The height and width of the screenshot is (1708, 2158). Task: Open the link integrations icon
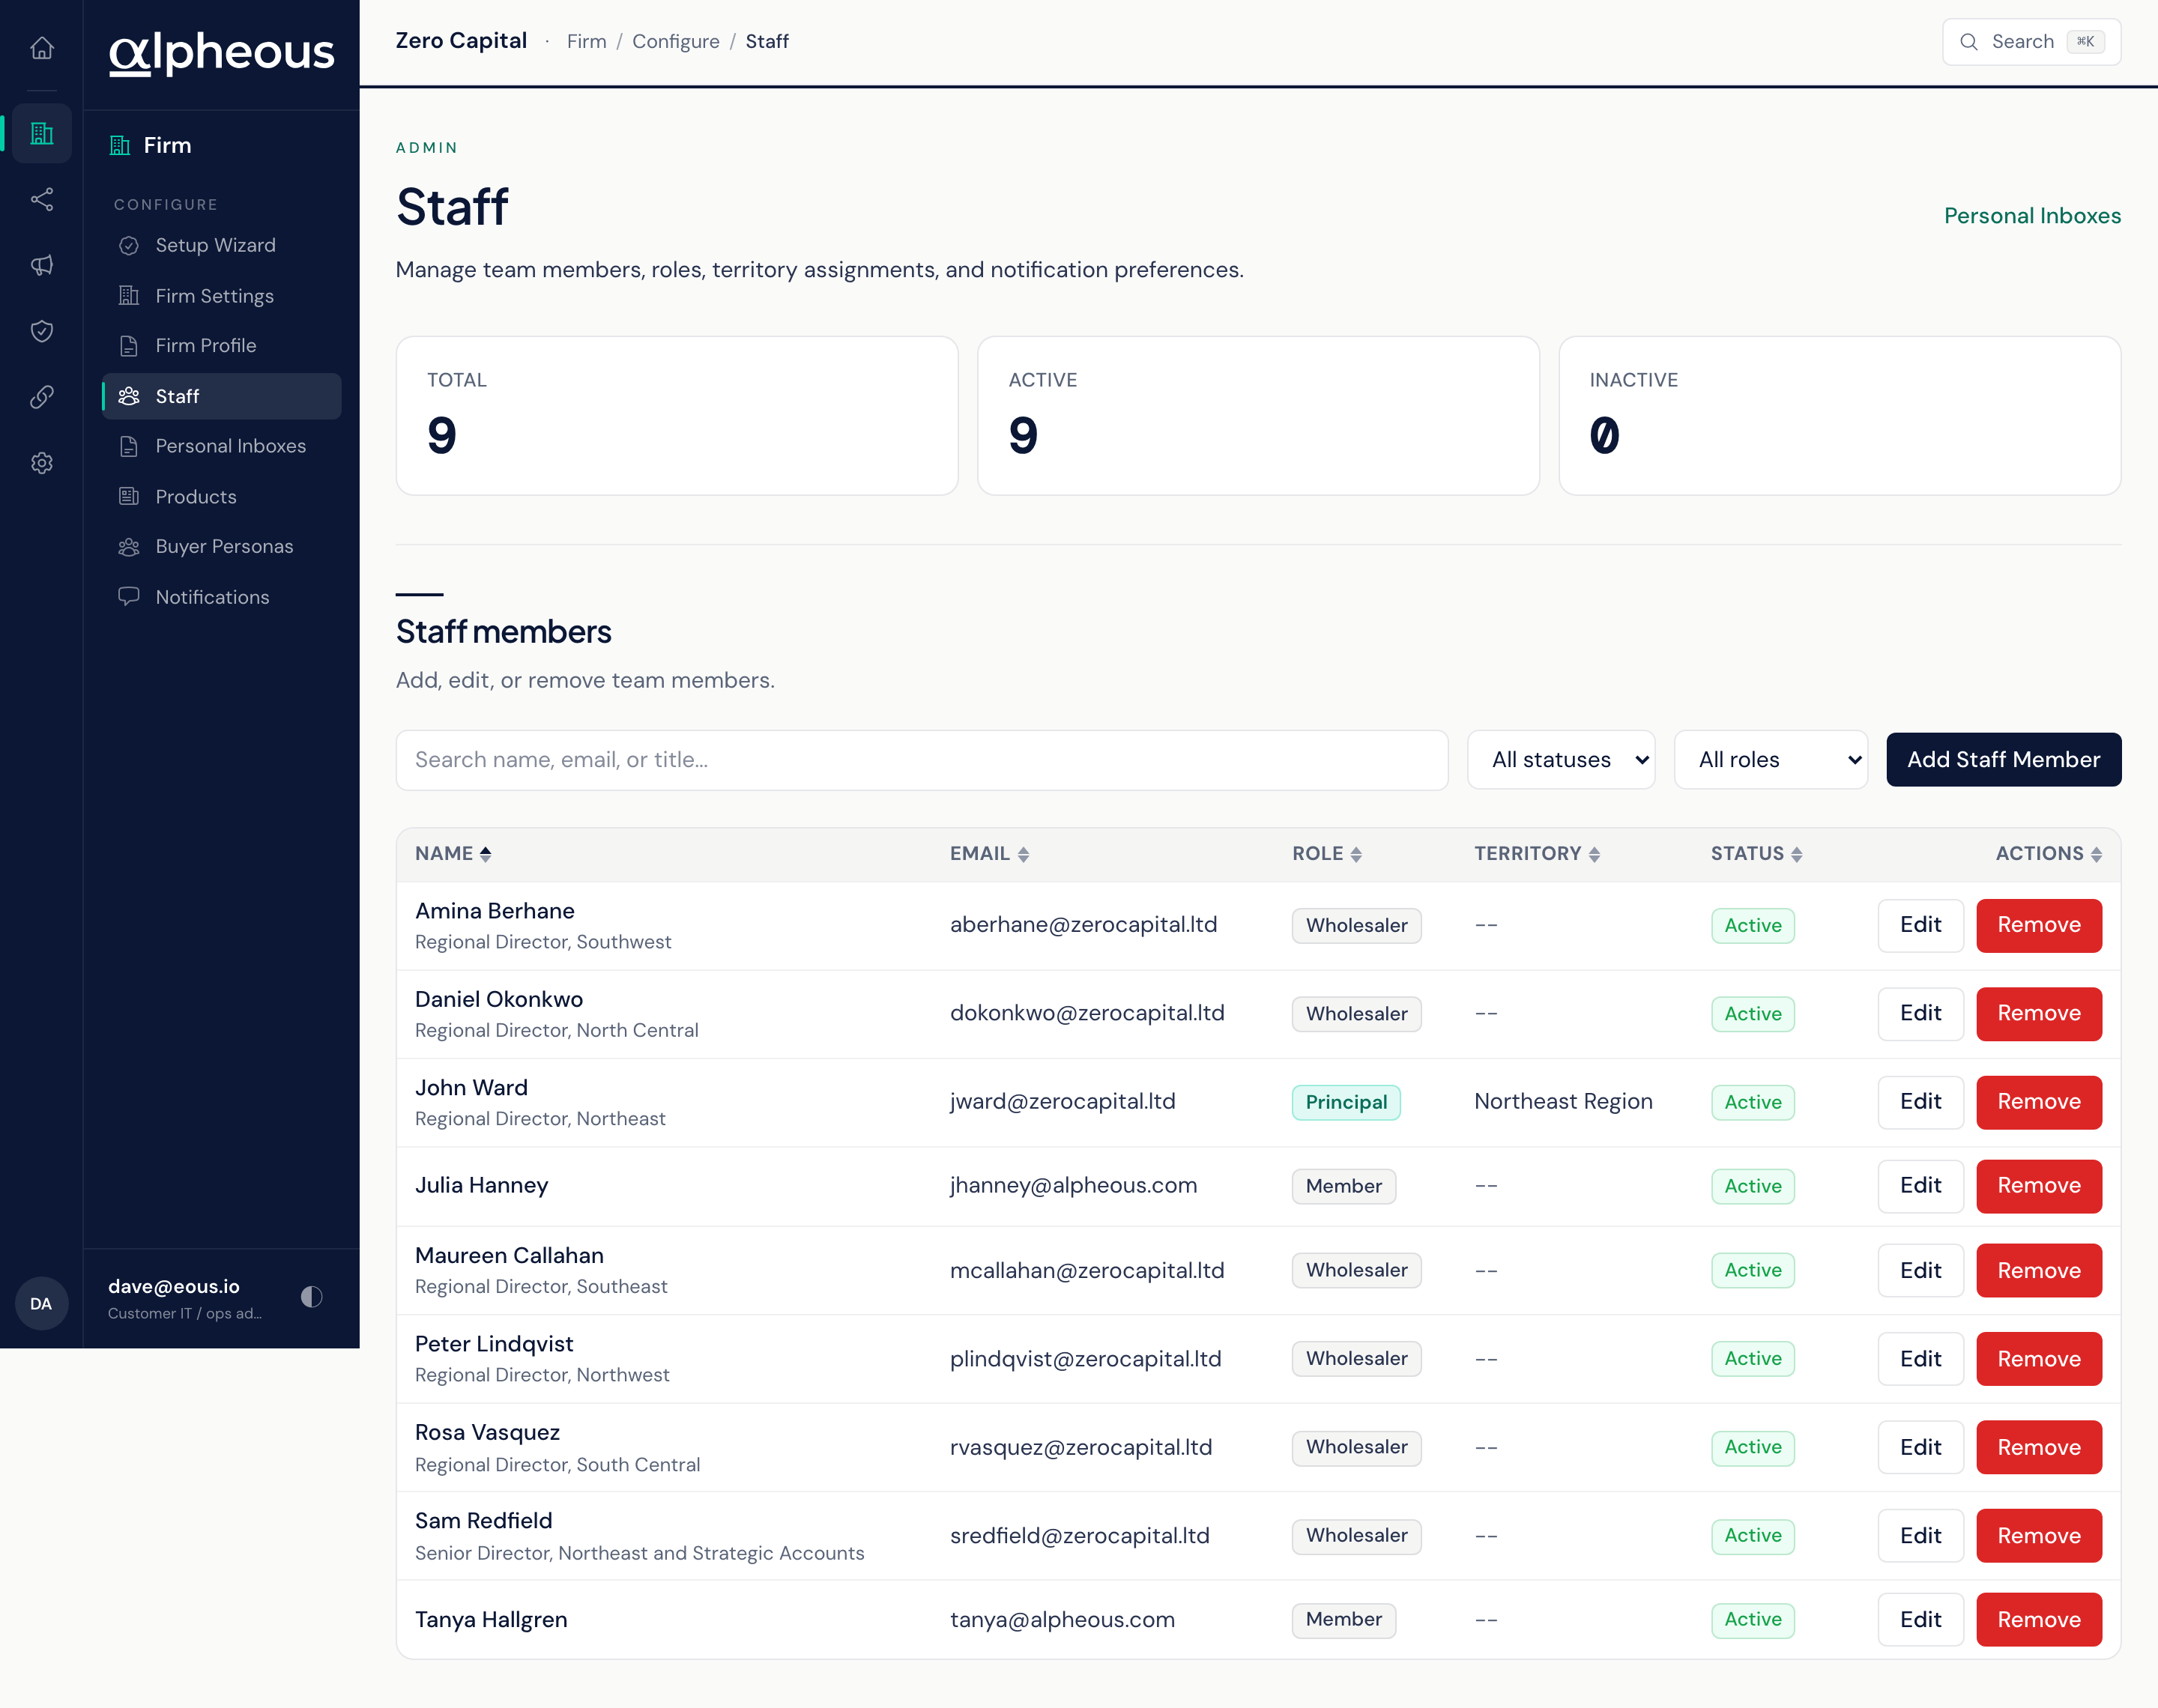pos(41,397)
